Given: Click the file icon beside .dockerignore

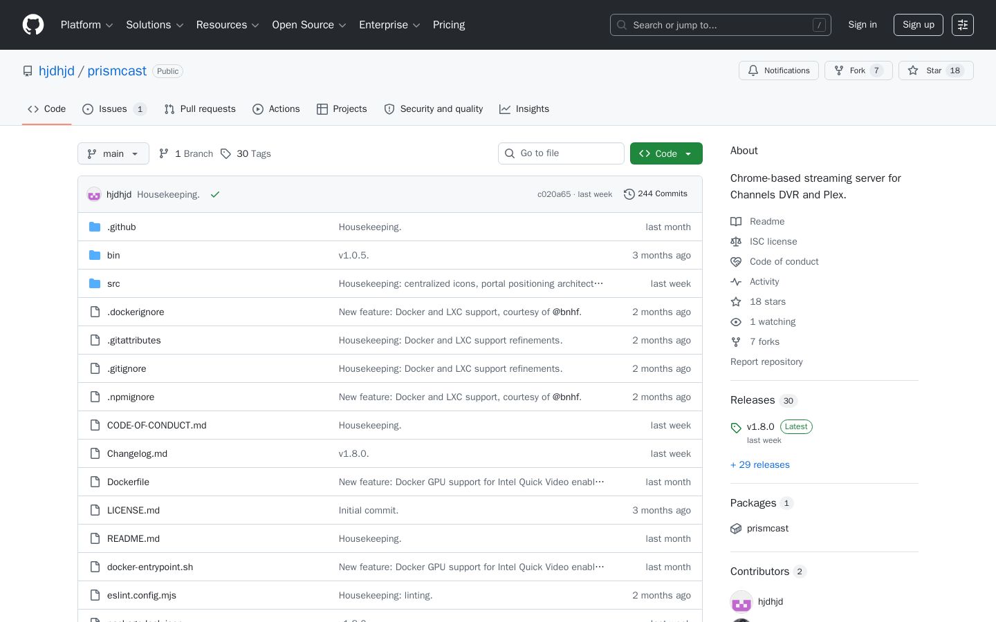Looking at the screenshot, I should (95, 312).
